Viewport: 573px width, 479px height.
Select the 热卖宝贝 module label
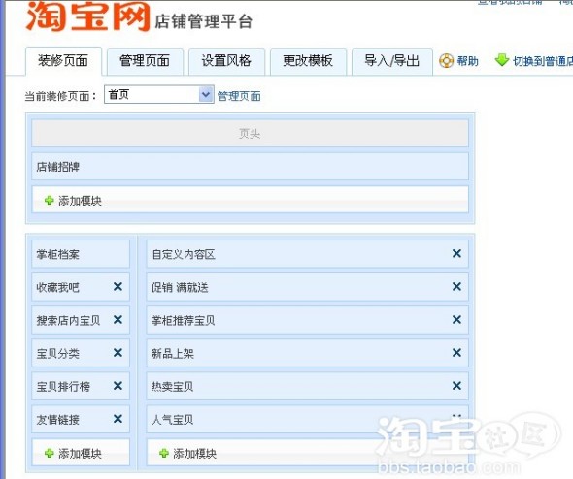(173, 386)
